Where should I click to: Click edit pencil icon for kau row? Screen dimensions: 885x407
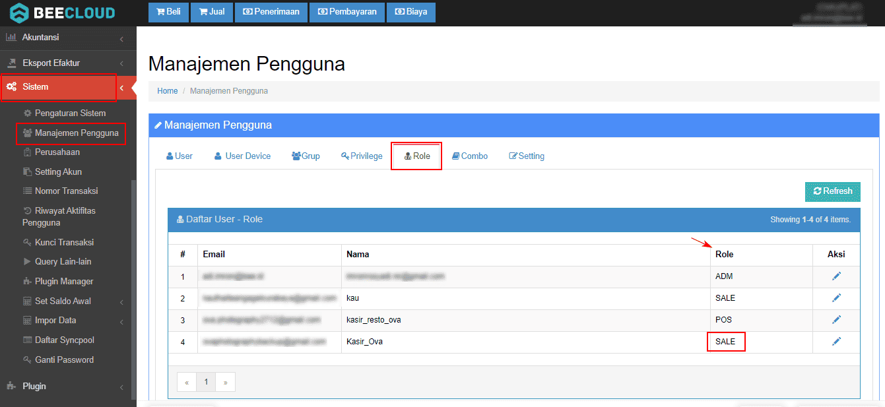(836, 298)
